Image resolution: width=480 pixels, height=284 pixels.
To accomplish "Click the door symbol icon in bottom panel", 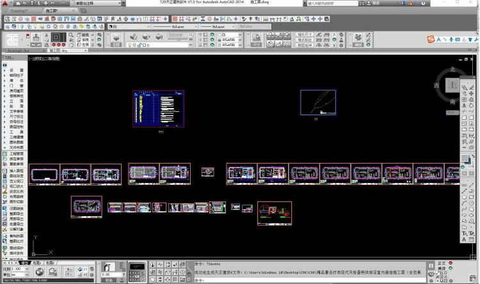I will point(108,267).
